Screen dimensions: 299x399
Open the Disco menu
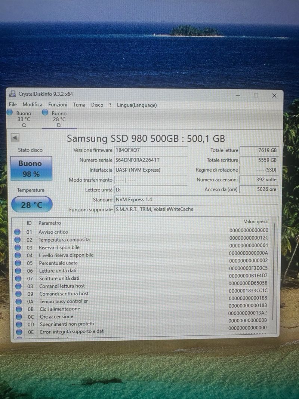point(97,105)
